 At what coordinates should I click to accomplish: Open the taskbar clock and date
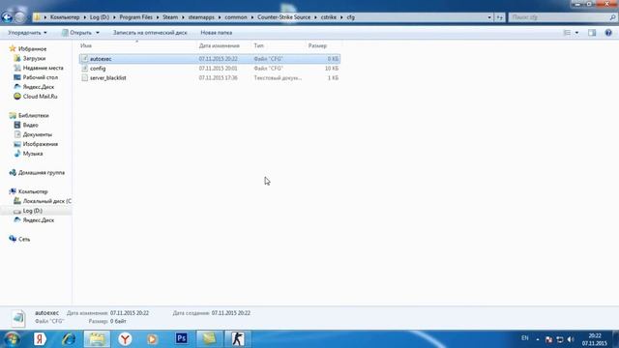pyautogui.click(x=594, y=339)
